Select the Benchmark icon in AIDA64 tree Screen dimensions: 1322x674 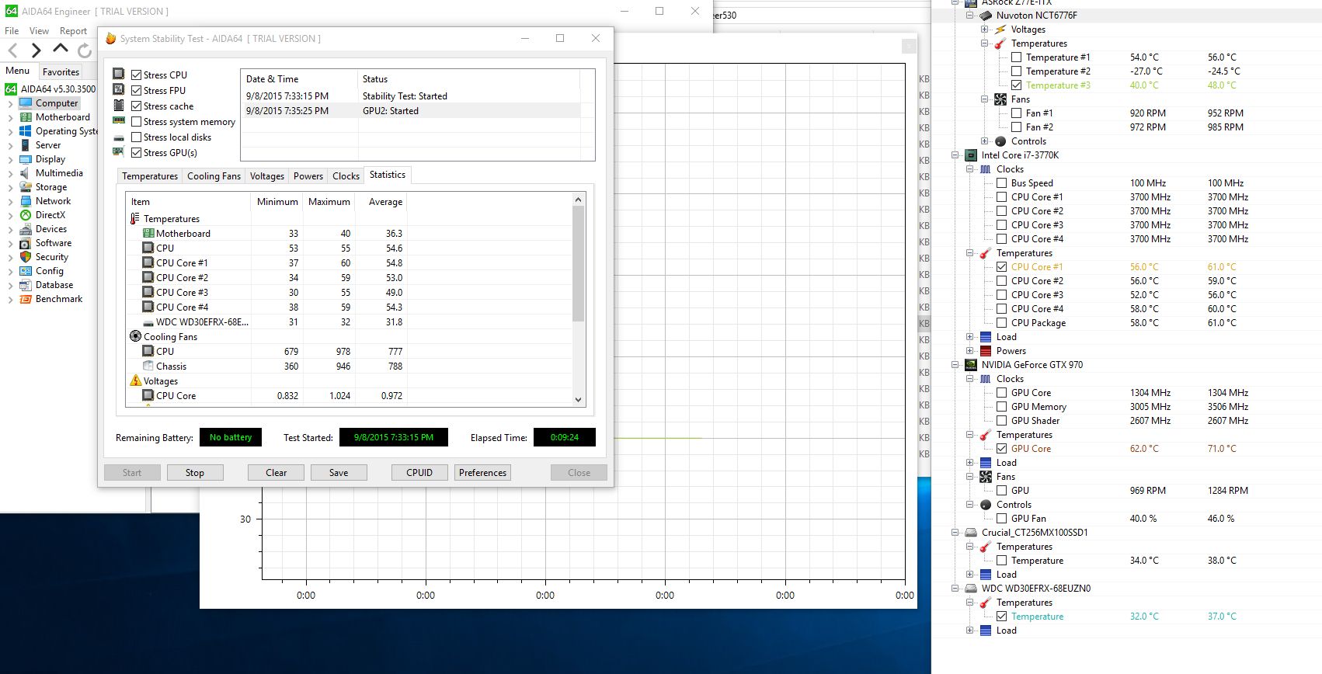[x=26, y=299]
